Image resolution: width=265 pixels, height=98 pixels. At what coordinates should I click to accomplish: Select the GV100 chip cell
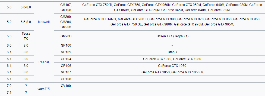66,86
